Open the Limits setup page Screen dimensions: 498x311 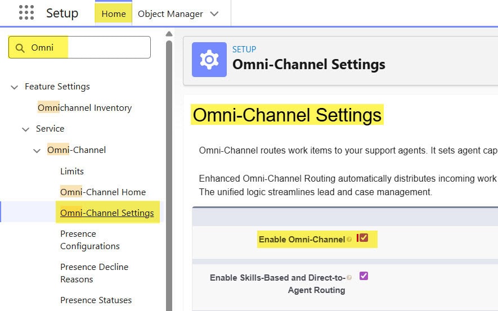click(72, 172)
